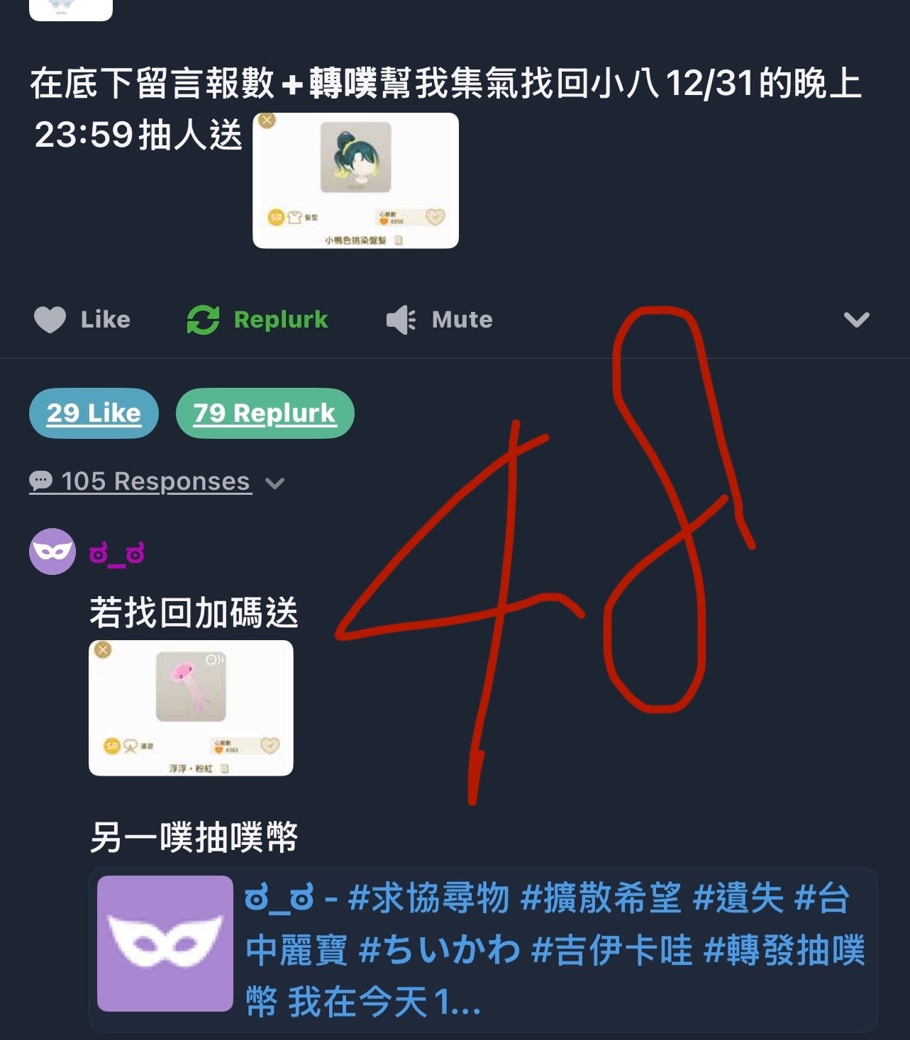The height and width of the screenshot is (1040, 910).
Task: View the 29 Like list
Action: (x=94, y=413)
